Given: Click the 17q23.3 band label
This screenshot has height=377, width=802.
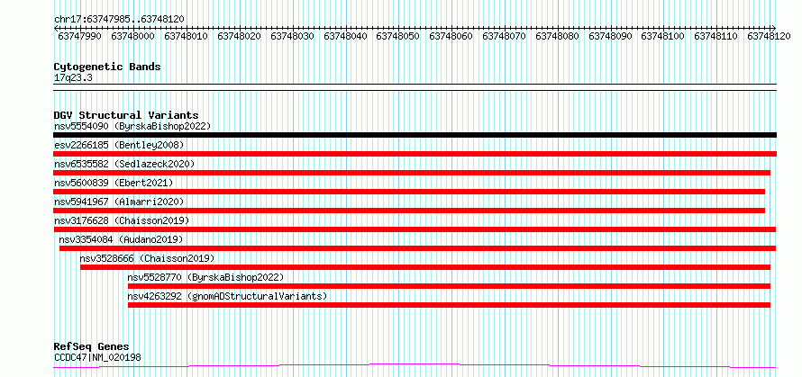Looking at the screenshot, I should point(73,78).
